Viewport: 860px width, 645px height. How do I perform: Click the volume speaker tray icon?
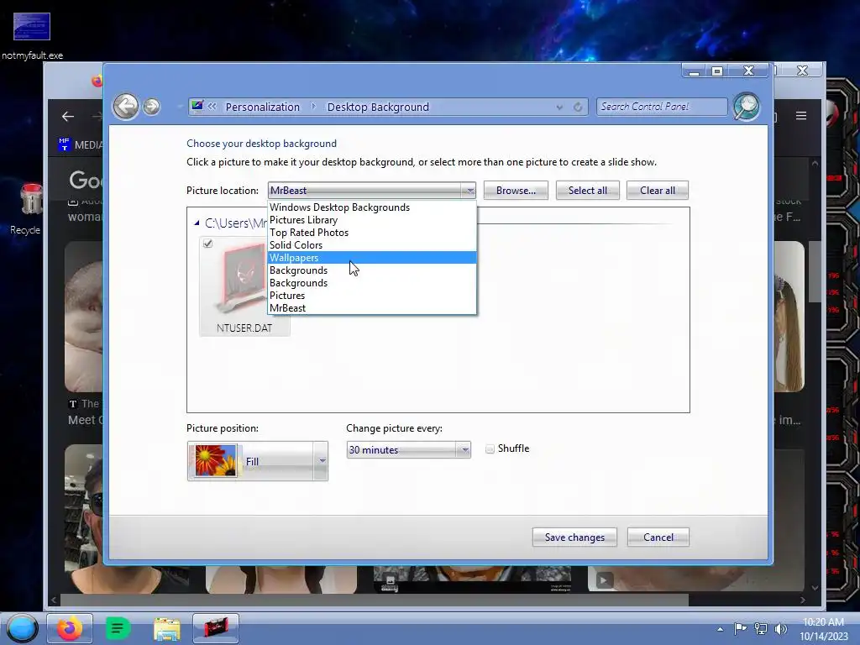(780, 628)
